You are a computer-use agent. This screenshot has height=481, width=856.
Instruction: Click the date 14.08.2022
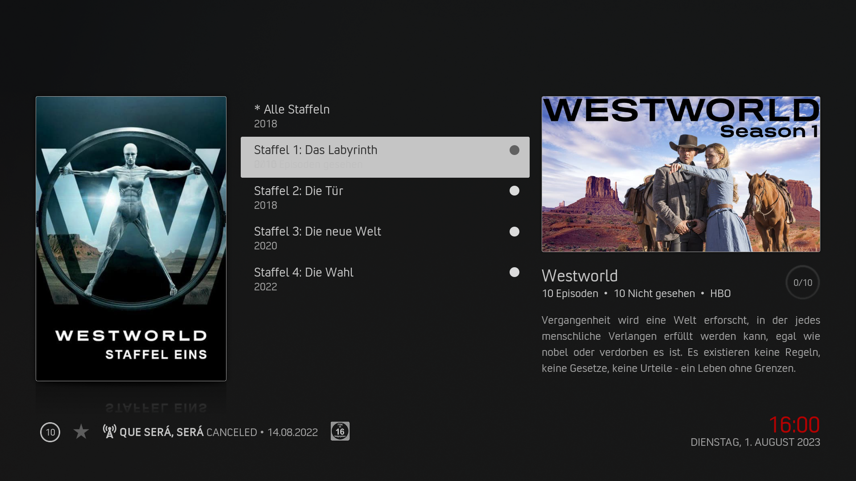[x=292, y=432]
